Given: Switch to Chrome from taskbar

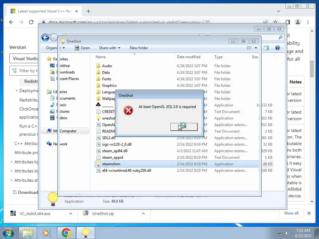Looking at the screenshot, I should (66, 233).
